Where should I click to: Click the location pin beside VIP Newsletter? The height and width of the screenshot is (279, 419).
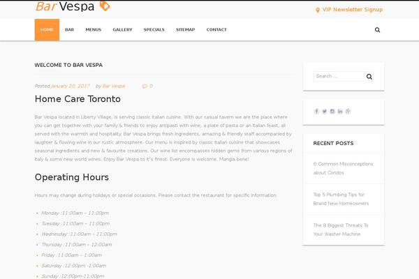318,10
